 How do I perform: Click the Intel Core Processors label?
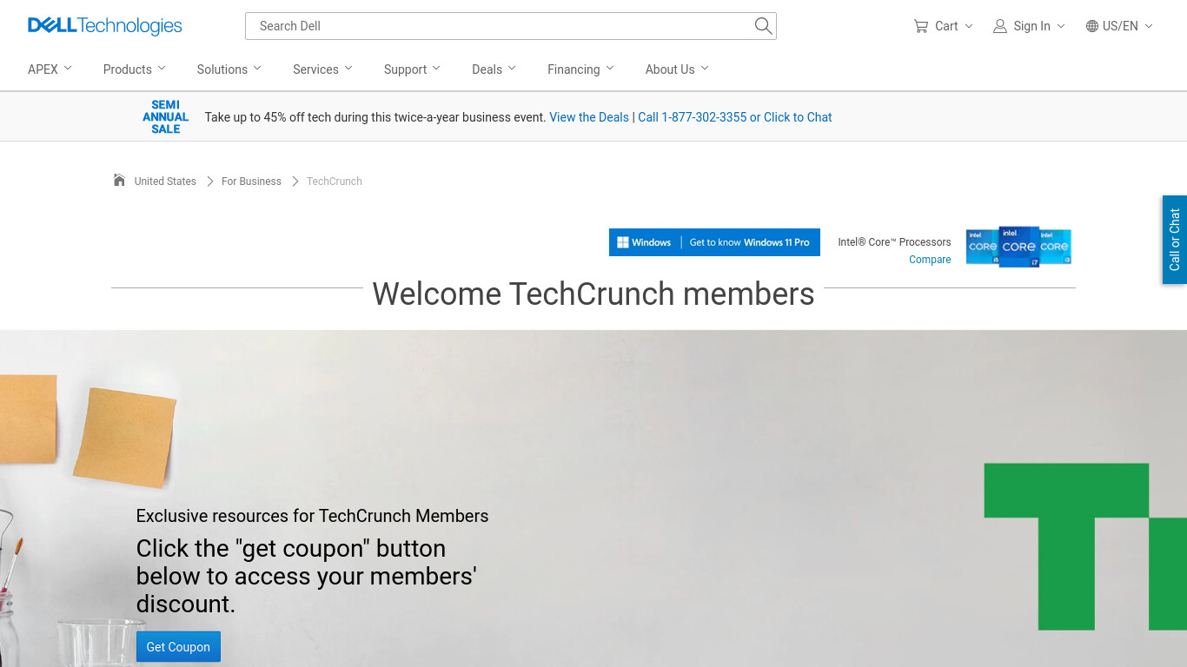click(x=894, y=242)
